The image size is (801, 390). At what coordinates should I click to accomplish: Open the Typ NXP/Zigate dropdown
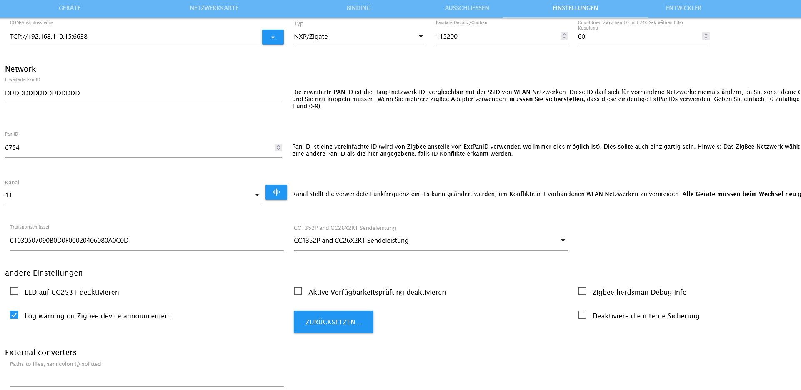tap(359, 37)
